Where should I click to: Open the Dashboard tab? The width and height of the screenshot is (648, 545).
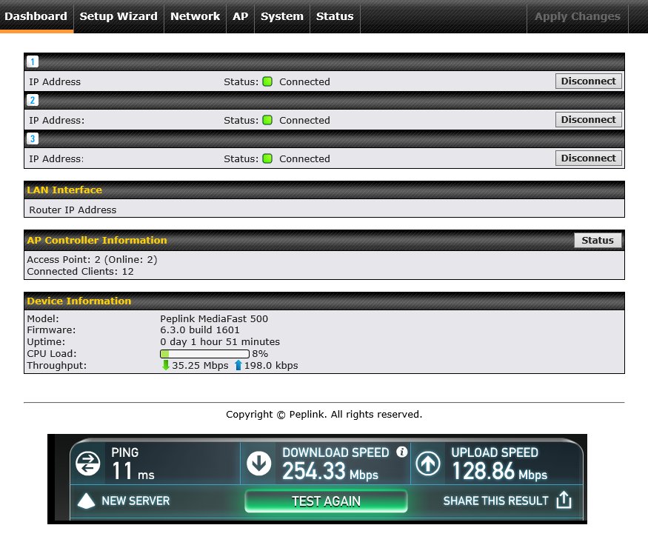click(36, 16)
